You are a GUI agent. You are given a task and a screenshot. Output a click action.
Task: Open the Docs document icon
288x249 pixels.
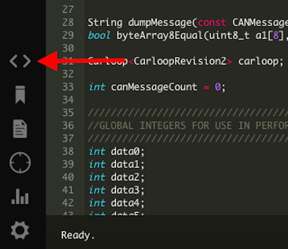click(x=20, y=129)
